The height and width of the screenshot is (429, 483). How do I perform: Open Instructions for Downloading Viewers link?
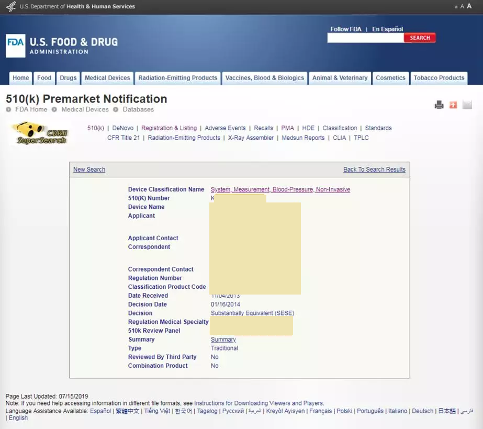coord(259,403)
